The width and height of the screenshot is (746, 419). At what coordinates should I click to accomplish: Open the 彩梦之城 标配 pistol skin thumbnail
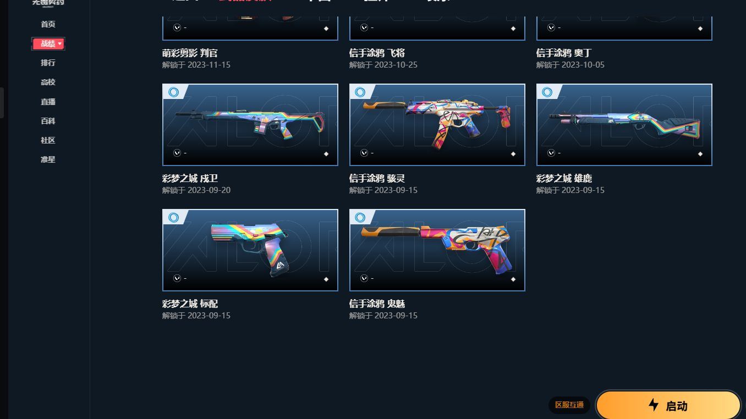tap(250, 250)
